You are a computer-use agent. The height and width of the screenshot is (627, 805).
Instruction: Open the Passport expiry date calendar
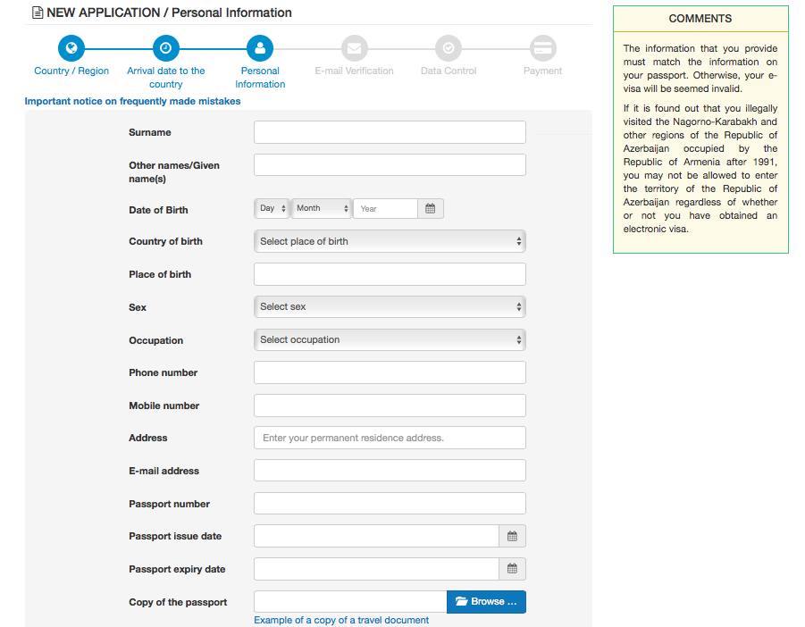click(x=512, y=569)
